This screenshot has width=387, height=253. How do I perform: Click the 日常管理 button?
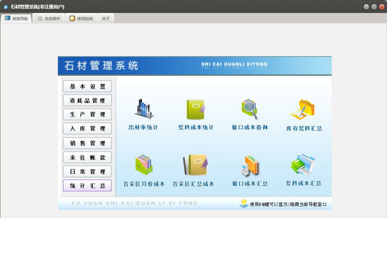coord(87,171)
